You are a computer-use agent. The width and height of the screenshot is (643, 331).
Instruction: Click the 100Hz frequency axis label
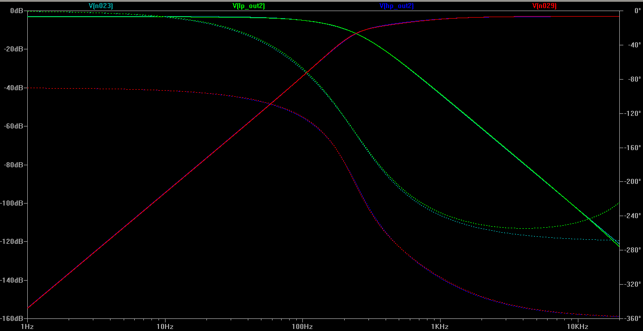(302, 326)
